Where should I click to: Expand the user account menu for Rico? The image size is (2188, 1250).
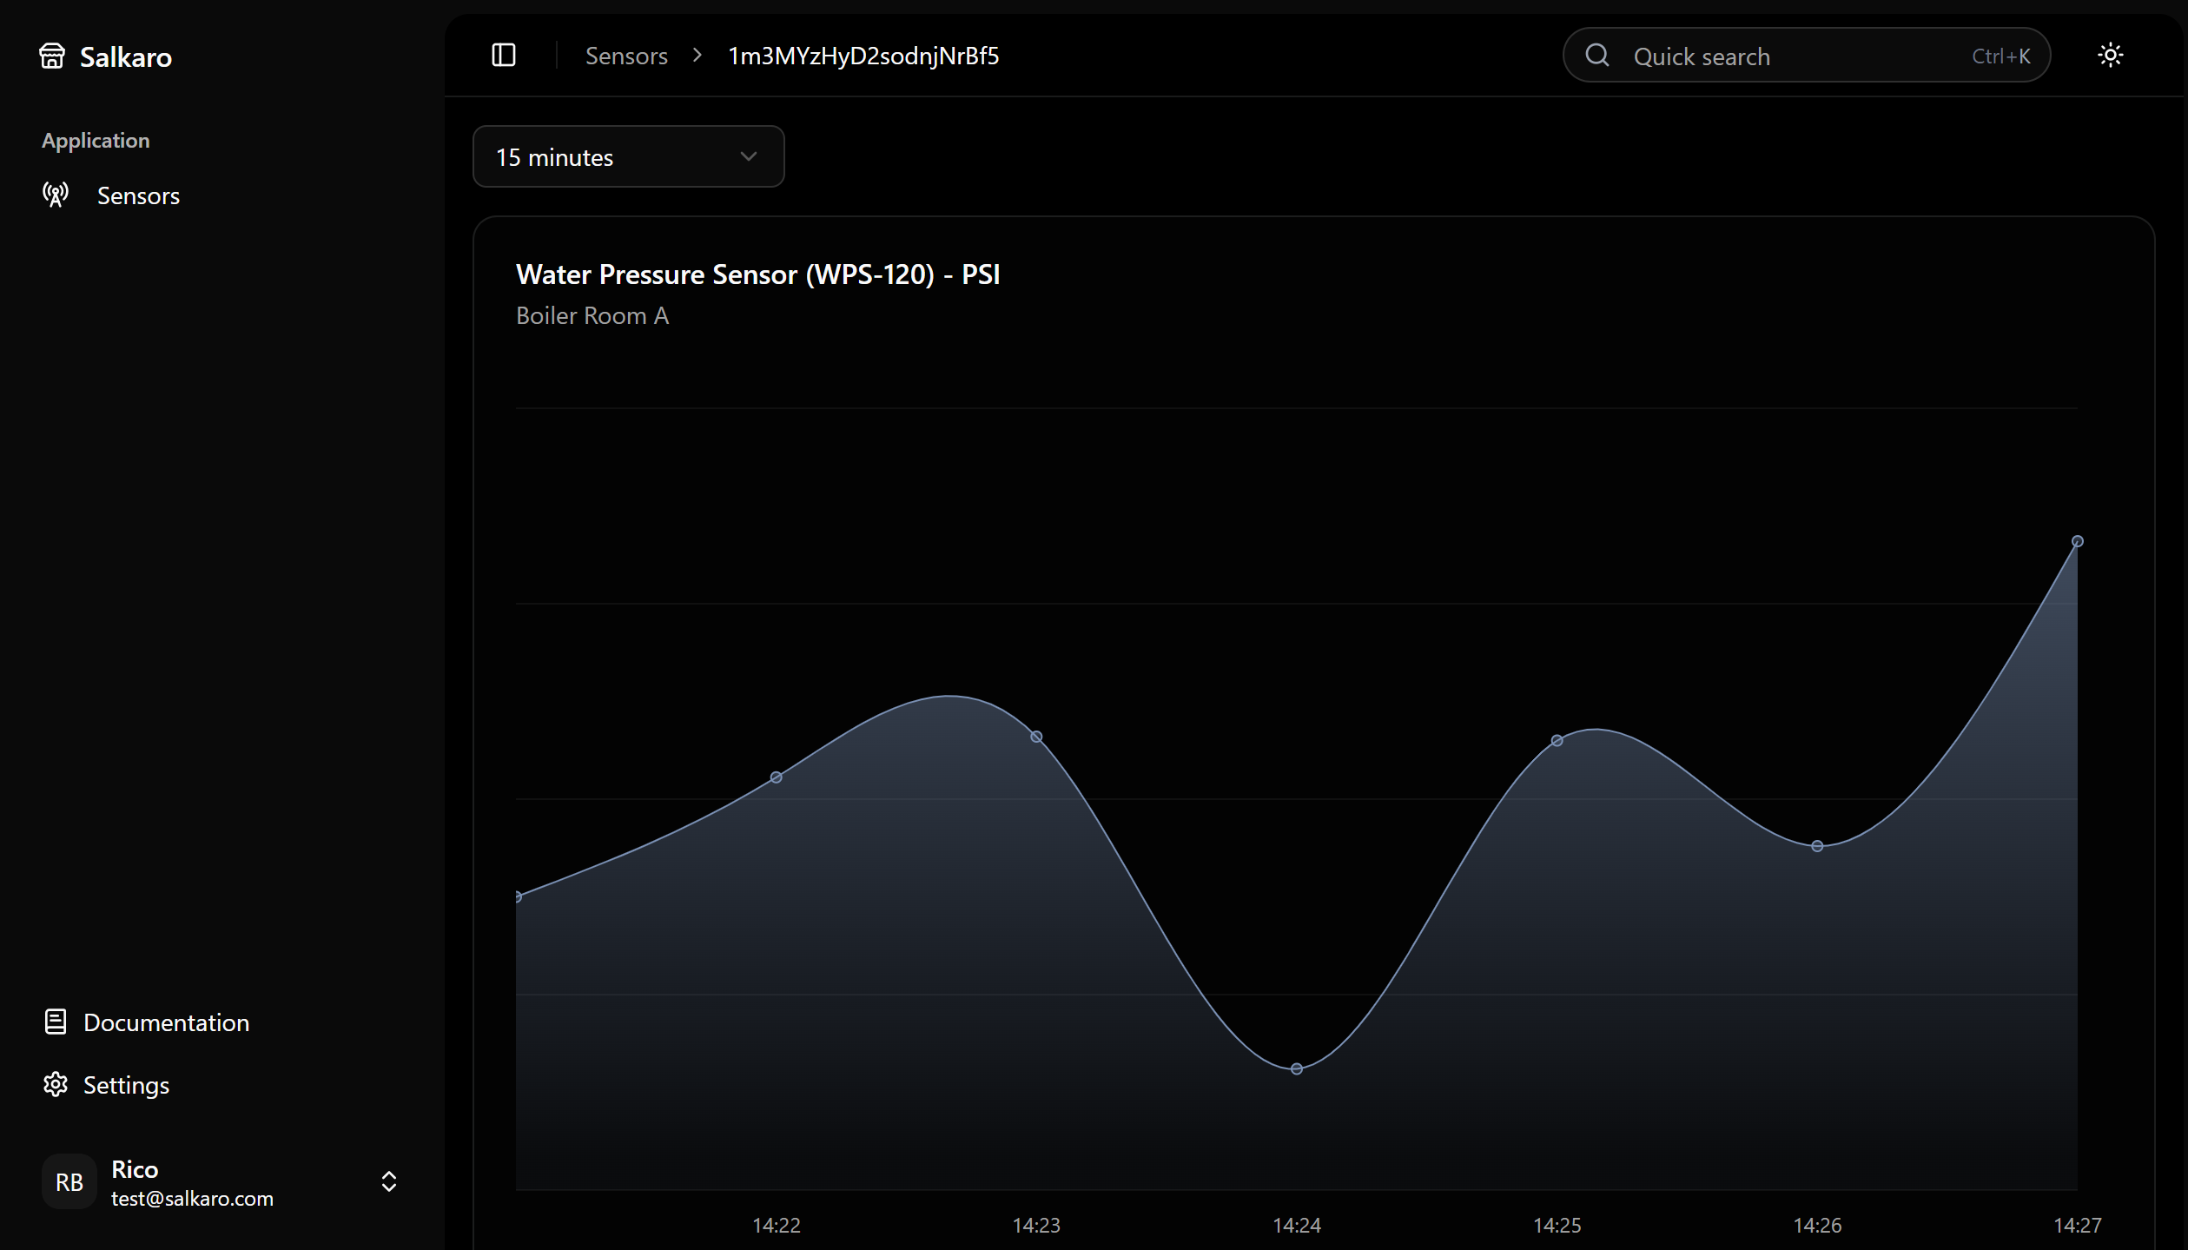(x=388, y=1181)
